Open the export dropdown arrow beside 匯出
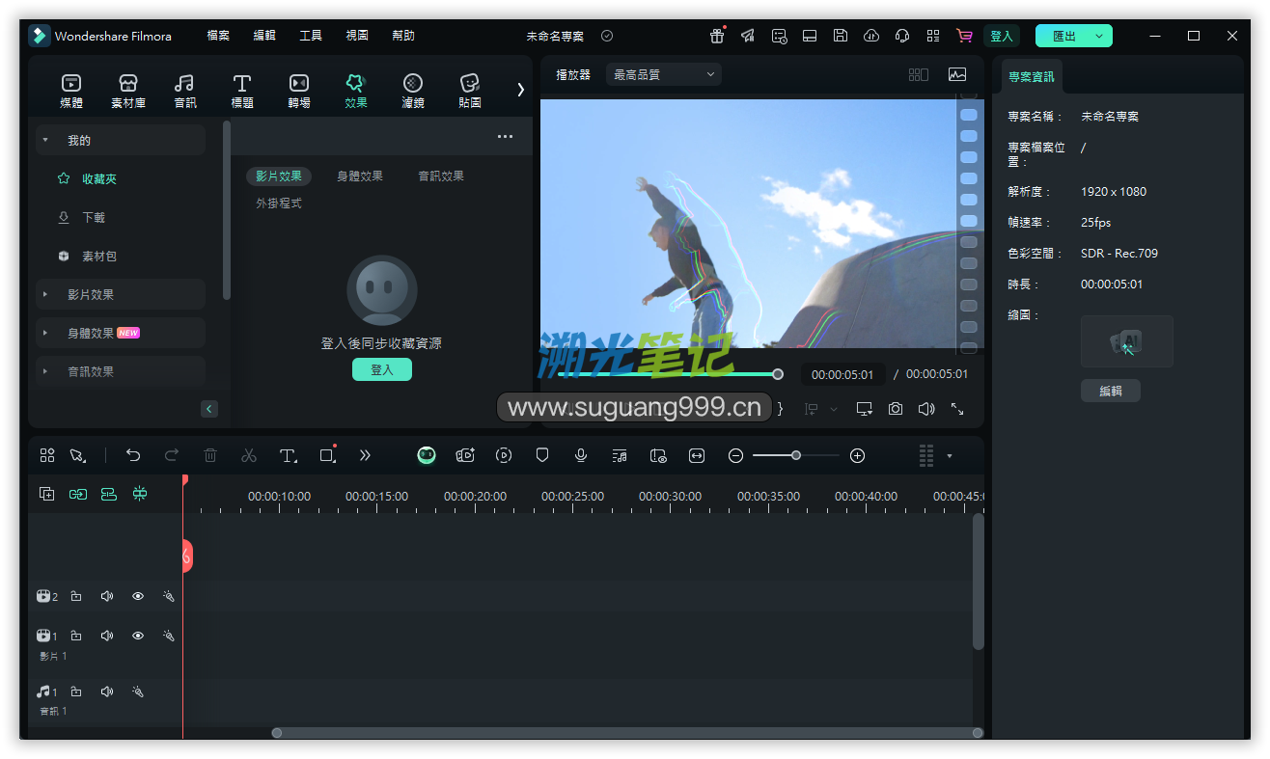1270x759 pixels. (1099, 36)
